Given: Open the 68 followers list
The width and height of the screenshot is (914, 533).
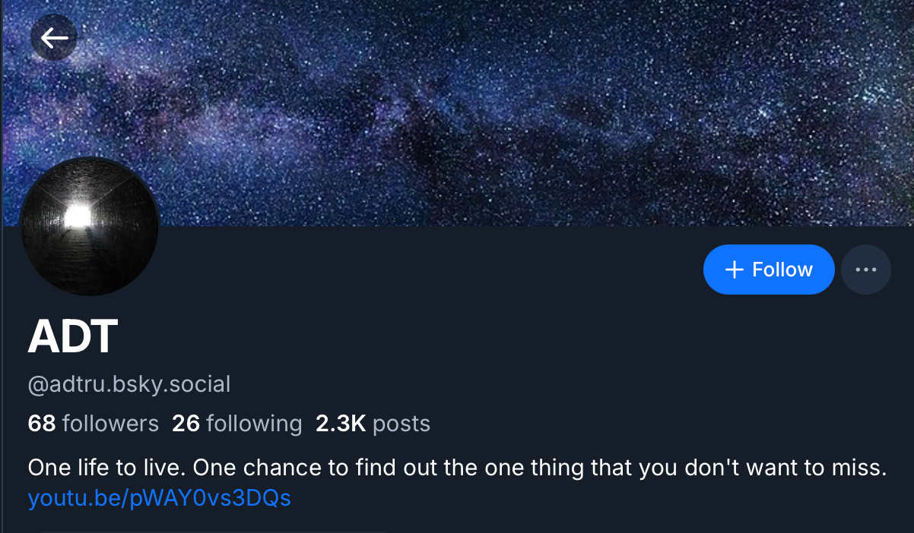Looking at the screenshot, I should (93, 423).
